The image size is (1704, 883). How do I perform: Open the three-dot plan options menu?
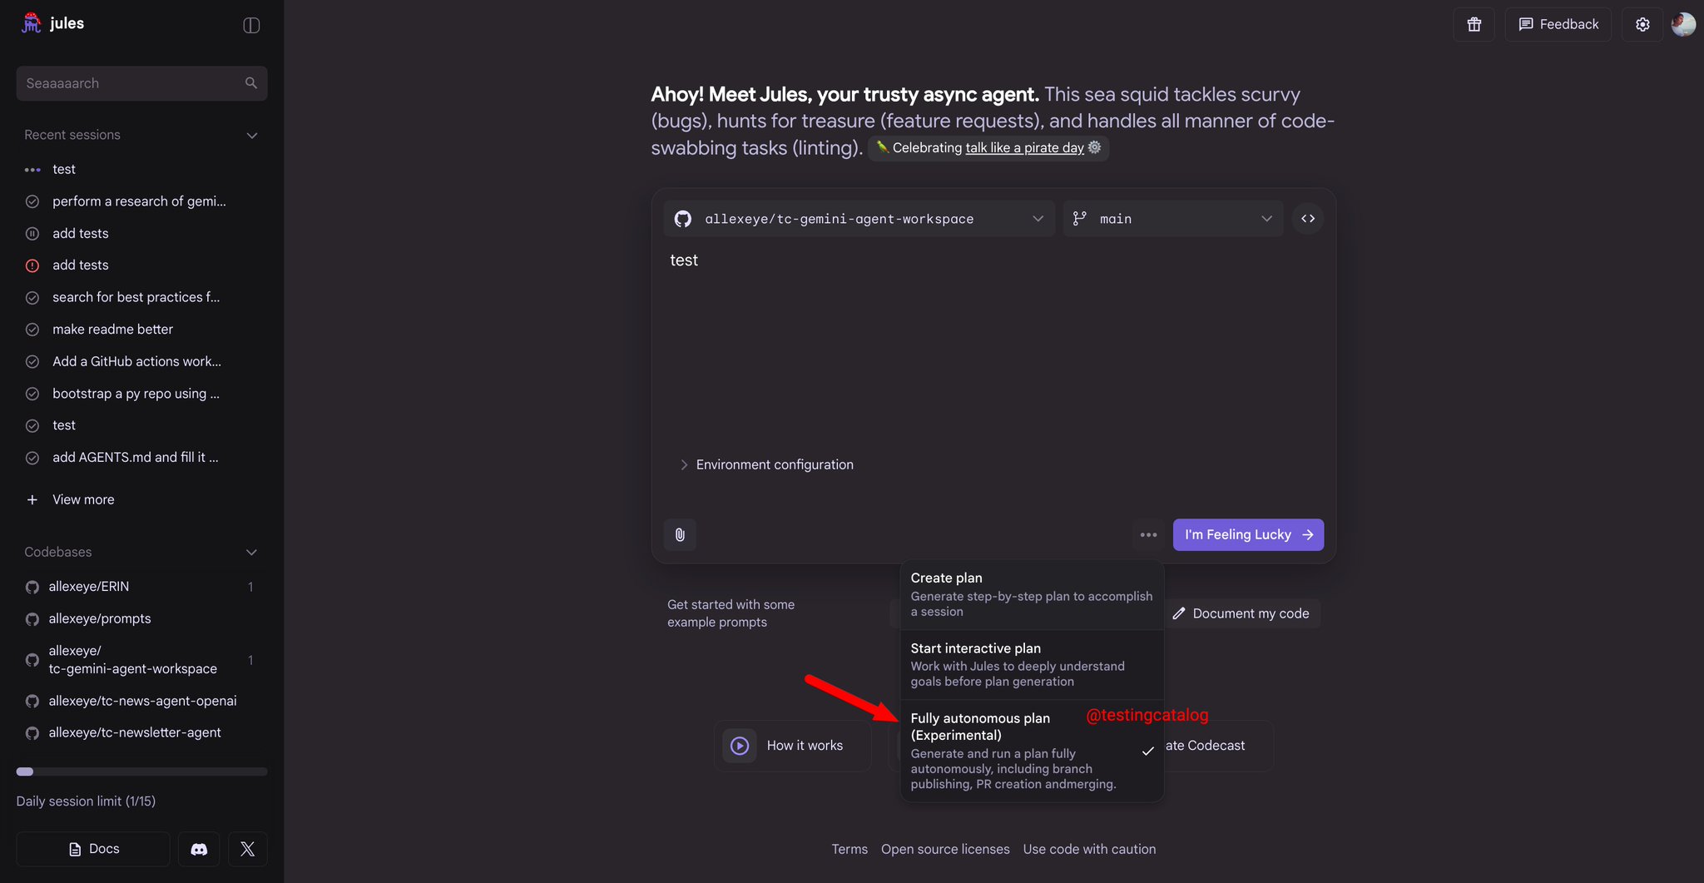[x=1148, y=534]
